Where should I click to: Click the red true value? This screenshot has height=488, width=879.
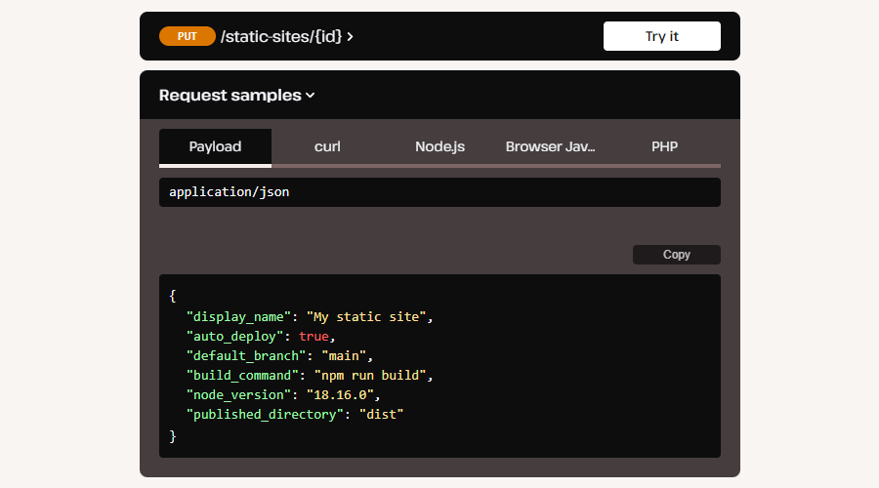(x=314, y=337)
